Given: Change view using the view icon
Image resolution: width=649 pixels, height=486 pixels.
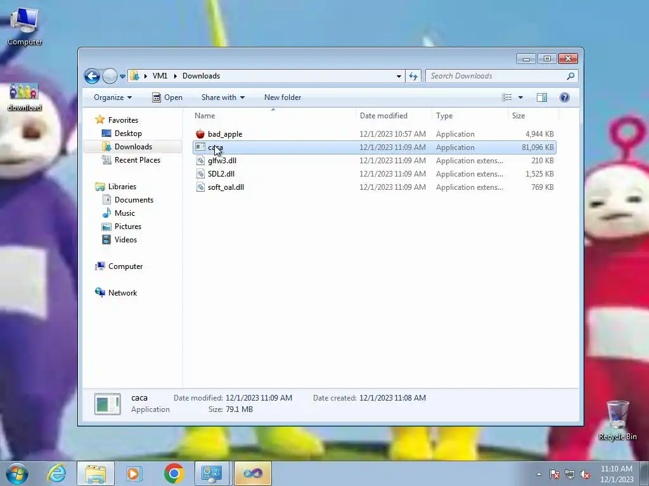Looking at the screenshot, I should [507, 97].
